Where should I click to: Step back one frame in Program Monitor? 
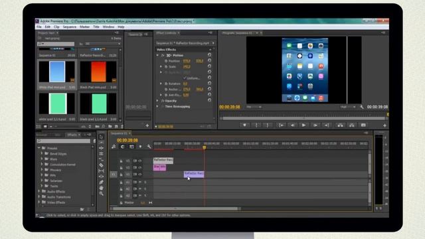click(293, 125)
